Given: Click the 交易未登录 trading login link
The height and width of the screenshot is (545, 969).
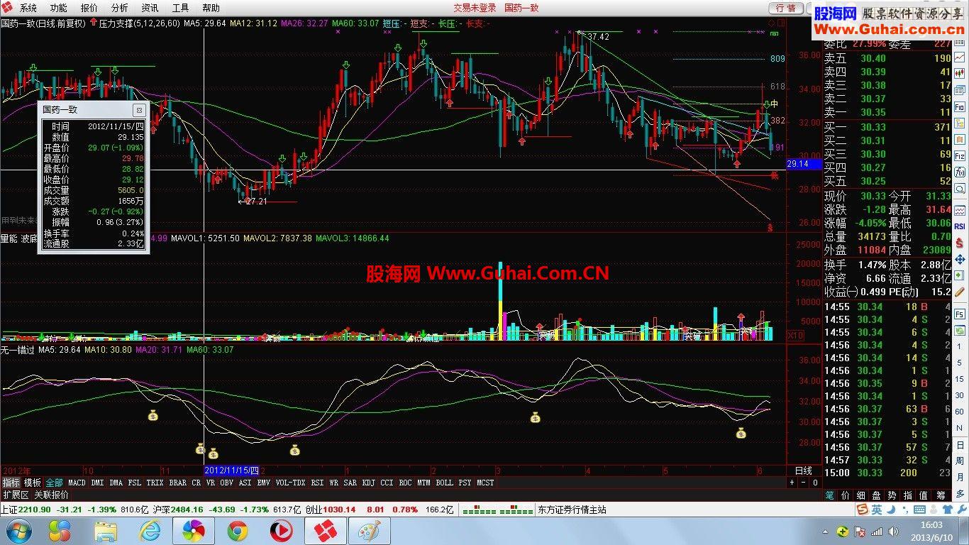Looking at the screenshot, I should 475,8.
